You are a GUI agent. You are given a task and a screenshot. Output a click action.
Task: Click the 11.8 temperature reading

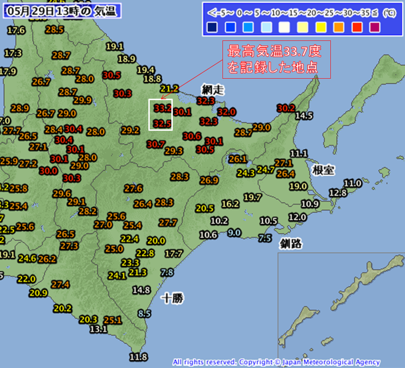(x=139, y=357)
